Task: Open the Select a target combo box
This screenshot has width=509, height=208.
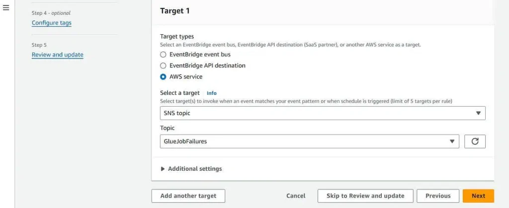Action: point(323,113)
